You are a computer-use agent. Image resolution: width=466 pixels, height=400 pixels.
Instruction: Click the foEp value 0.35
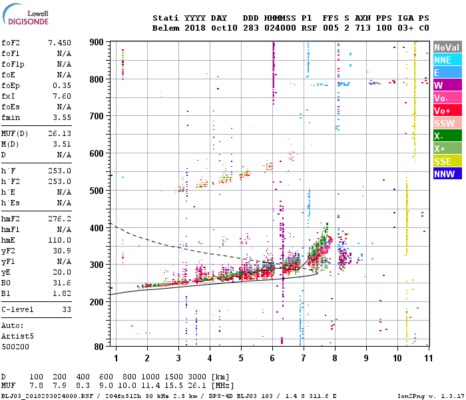pyautogui.click(x=62, y=86)
